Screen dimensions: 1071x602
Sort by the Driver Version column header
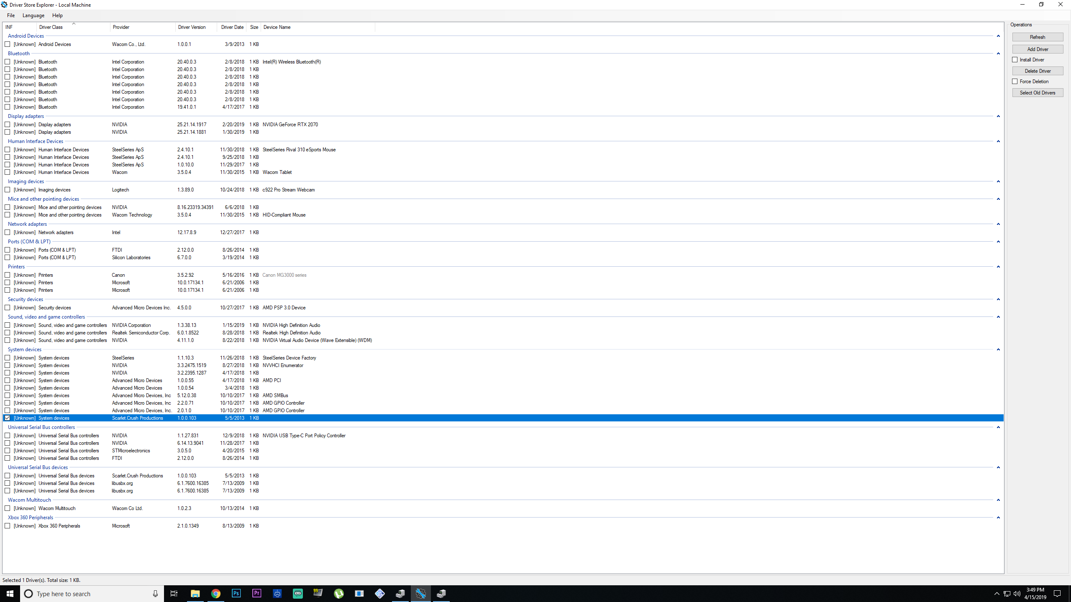click(x=197, y=27)
